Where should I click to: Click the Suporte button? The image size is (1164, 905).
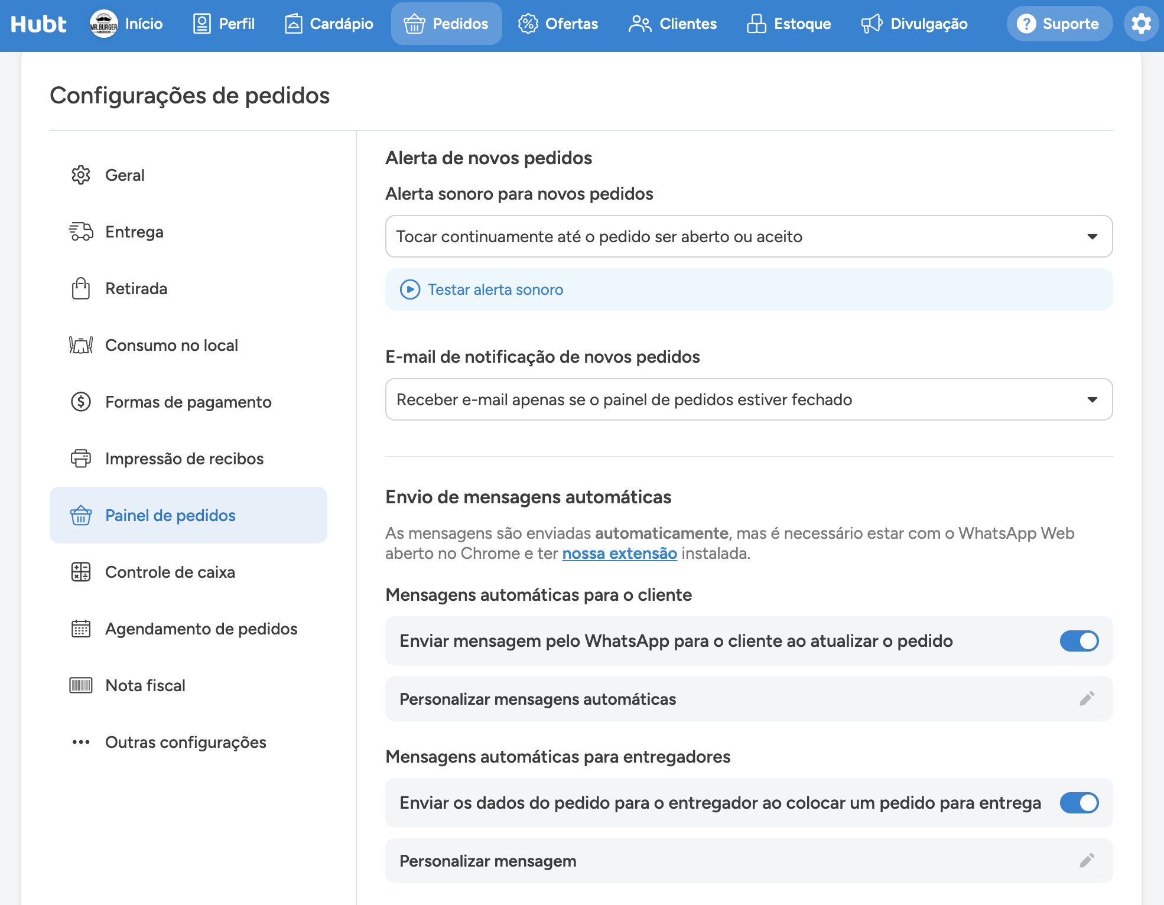(x=1059, y=24)
